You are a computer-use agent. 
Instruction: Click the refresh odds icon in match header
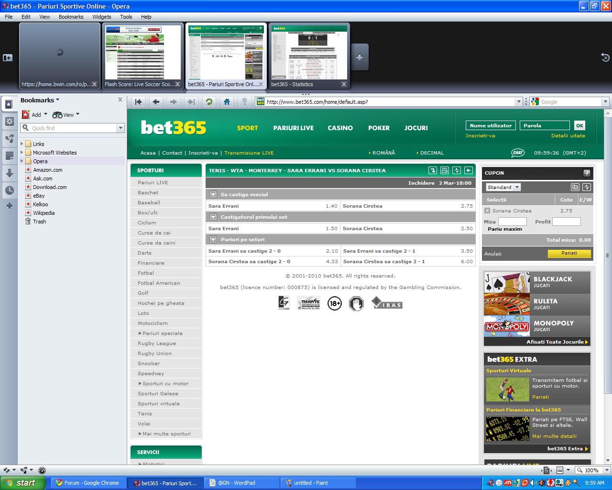[457, 170]
